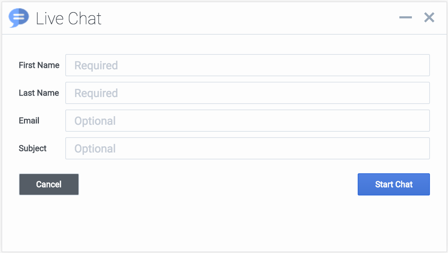Click the Required placeholder in First Name

point(96,66)
